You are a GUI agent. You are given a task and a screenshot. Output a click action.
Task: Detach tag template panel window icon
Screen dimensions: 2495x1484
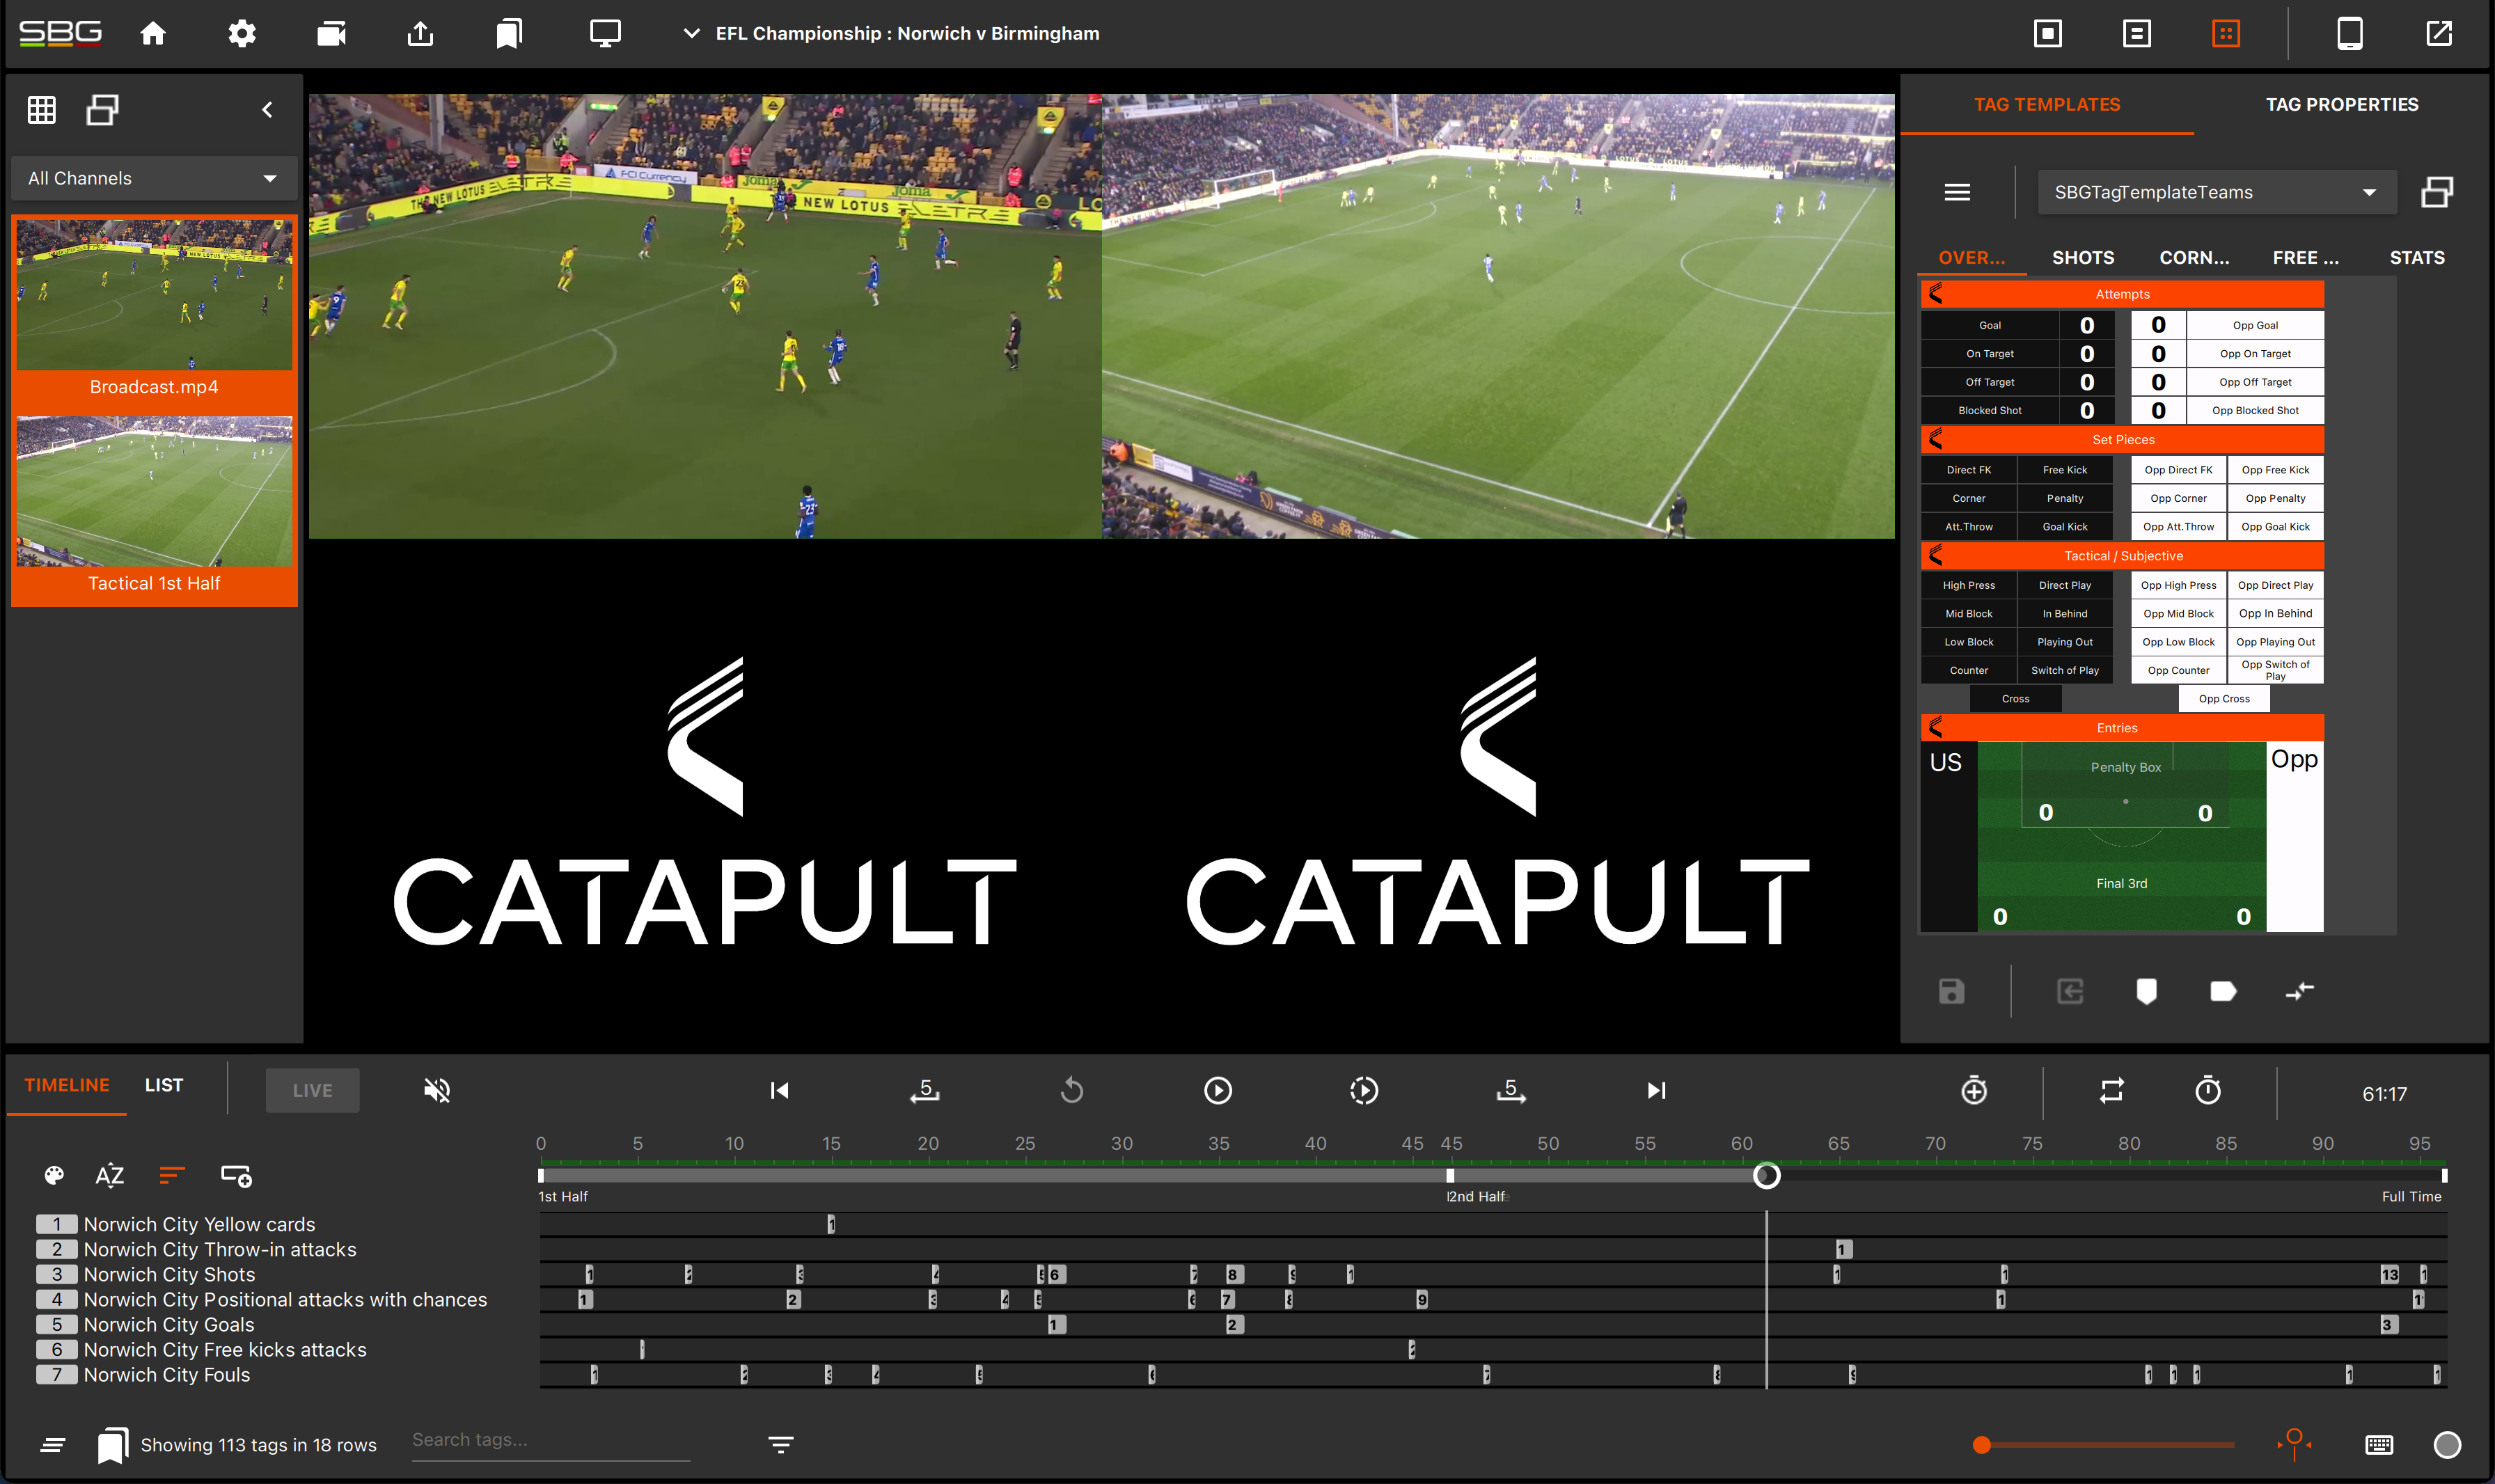pos(2437,192)
